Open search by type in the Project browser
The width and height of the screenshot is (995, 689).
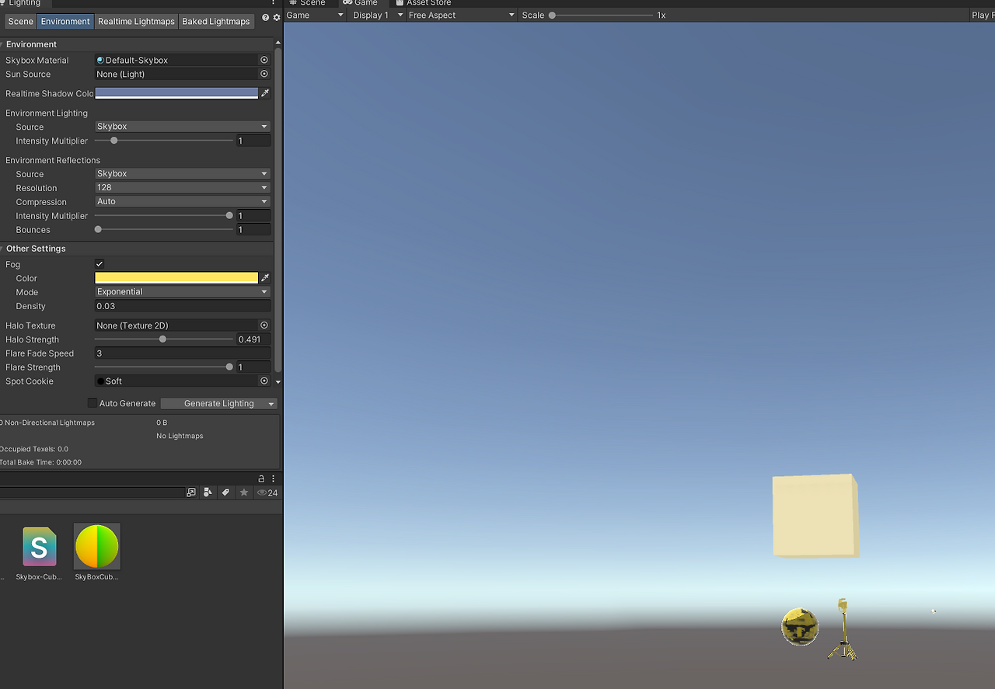tap(208, 492)
